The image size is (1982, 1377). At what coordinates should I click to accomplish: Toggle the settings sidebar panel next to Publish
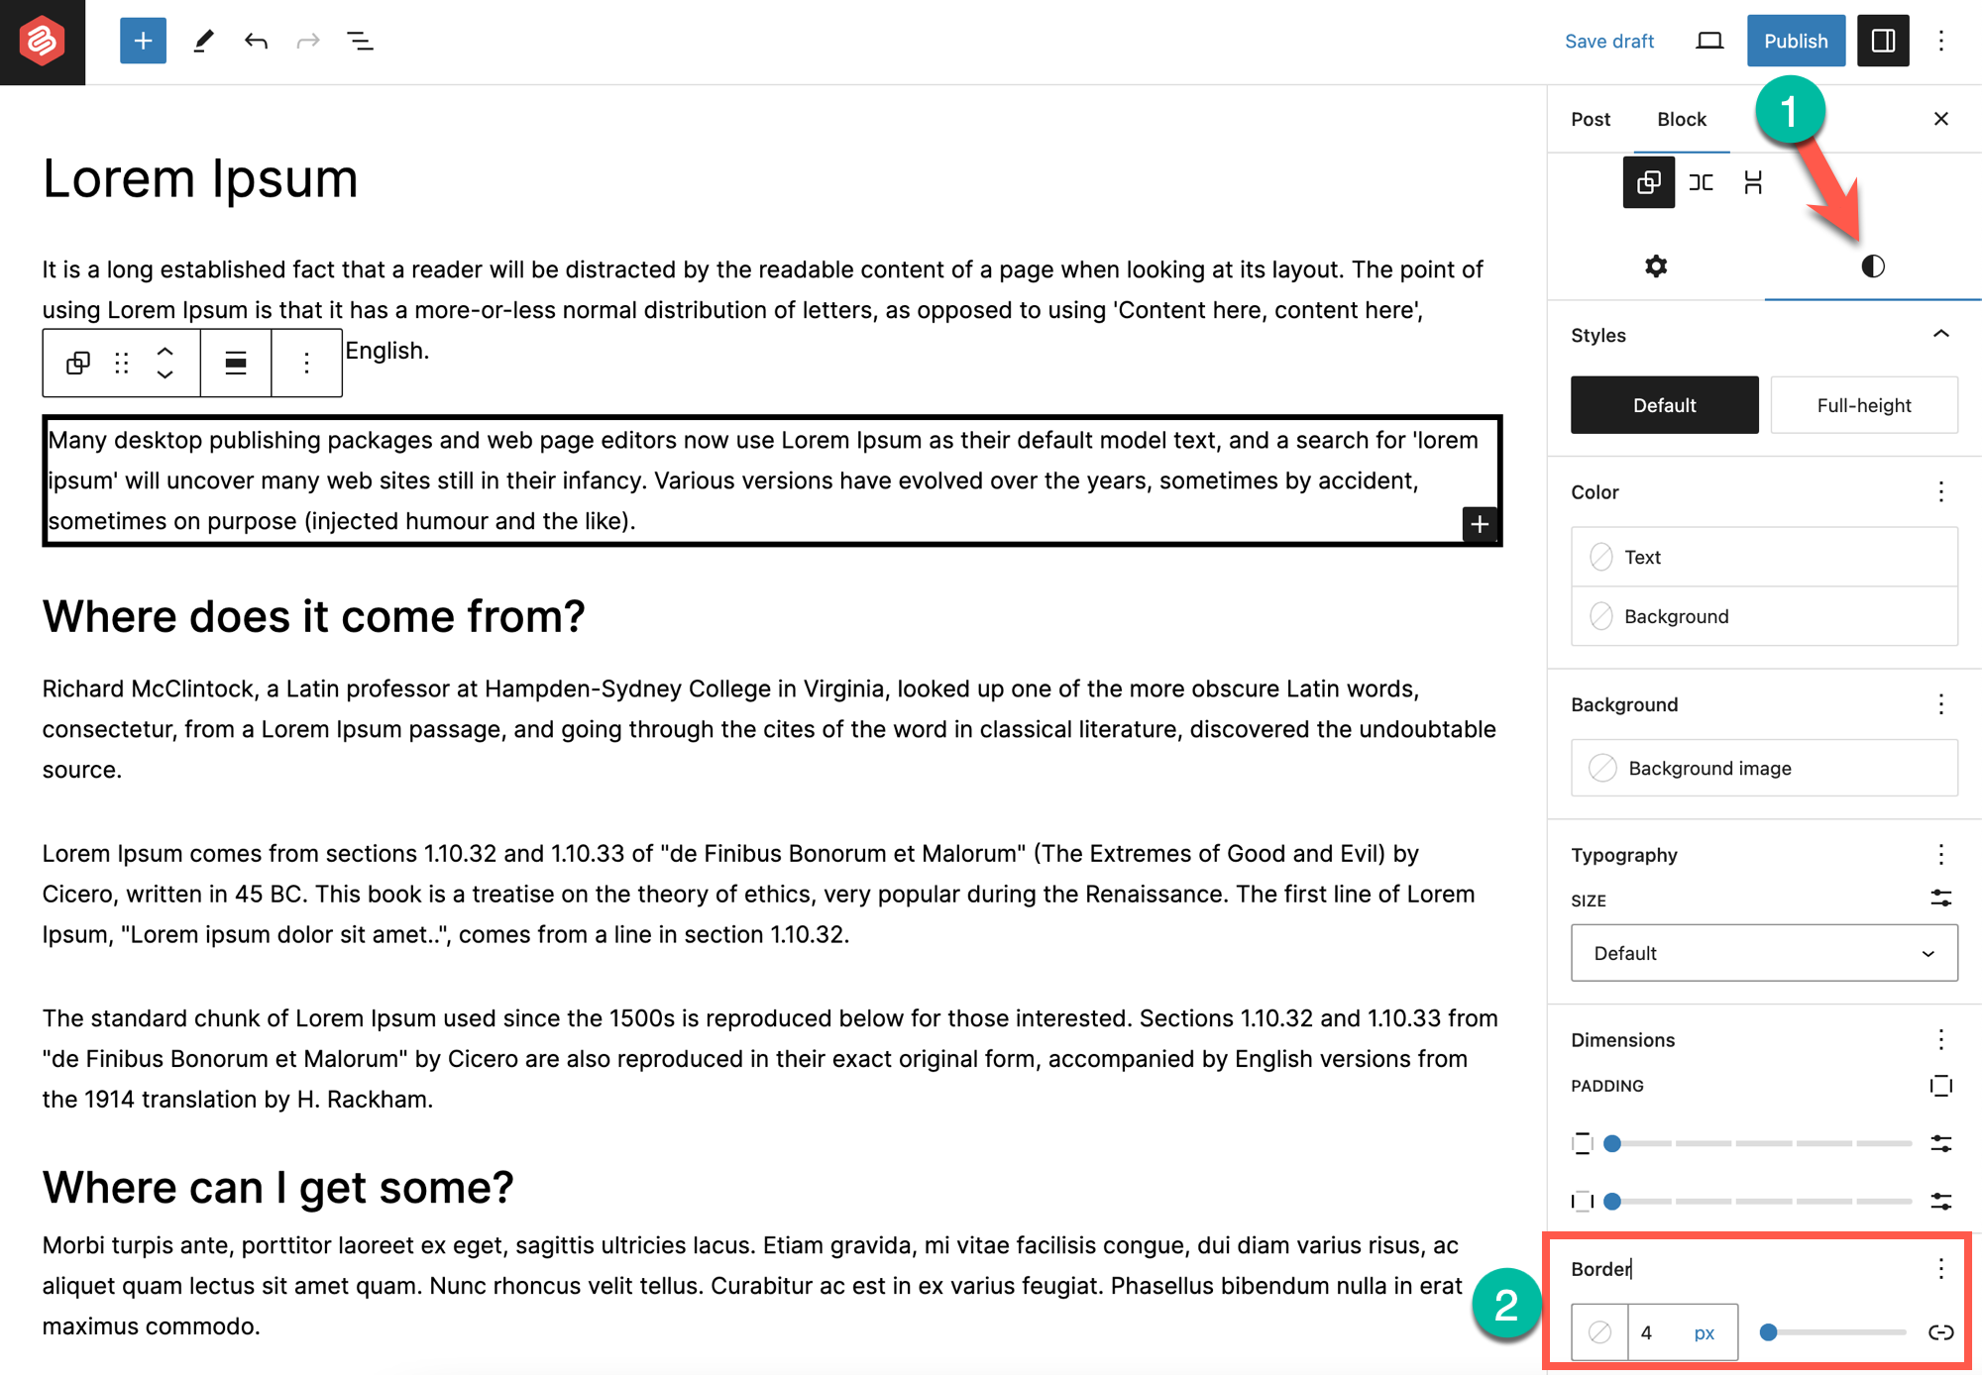pos(1883,41)
